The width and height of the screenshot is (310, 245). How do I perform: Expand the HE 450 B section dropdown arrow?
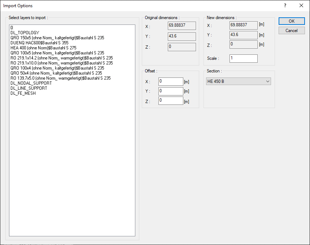[x=268, y=81]
